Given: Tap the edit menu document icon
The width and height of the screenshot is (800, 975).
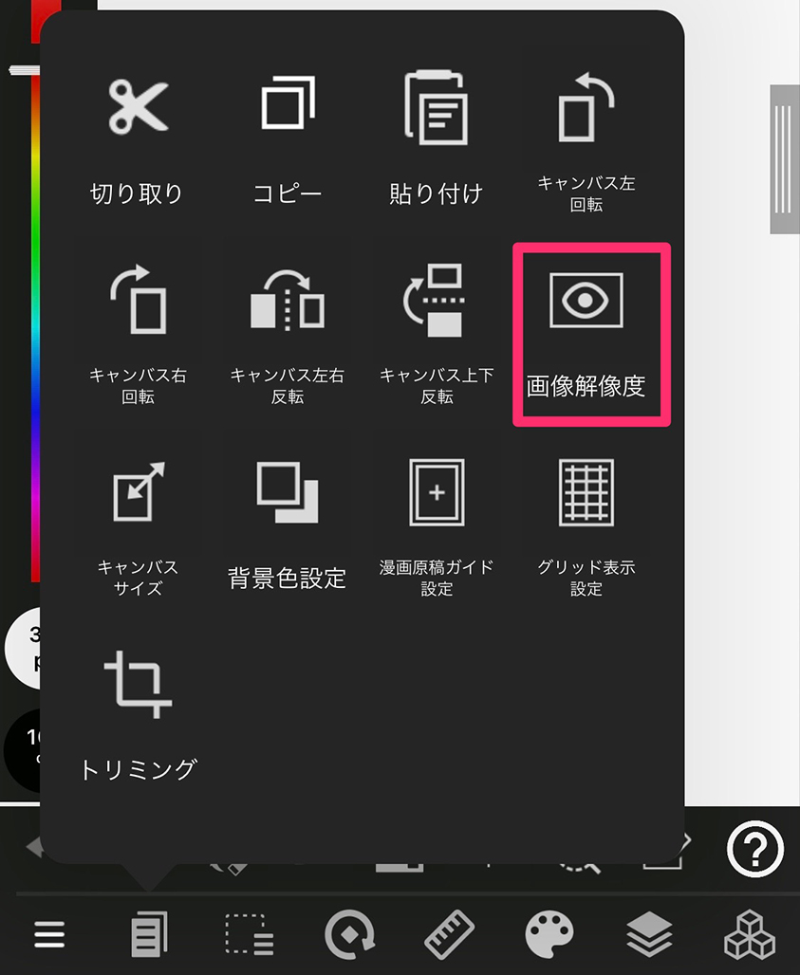Looking at the screenshot, I should pyautogui.click(x=149, y=934).
